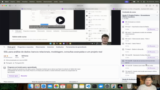Screen dimensions: 160x90
Task: Collapse Seção 7 Projeto Prático section
Action: click(157, 15)
